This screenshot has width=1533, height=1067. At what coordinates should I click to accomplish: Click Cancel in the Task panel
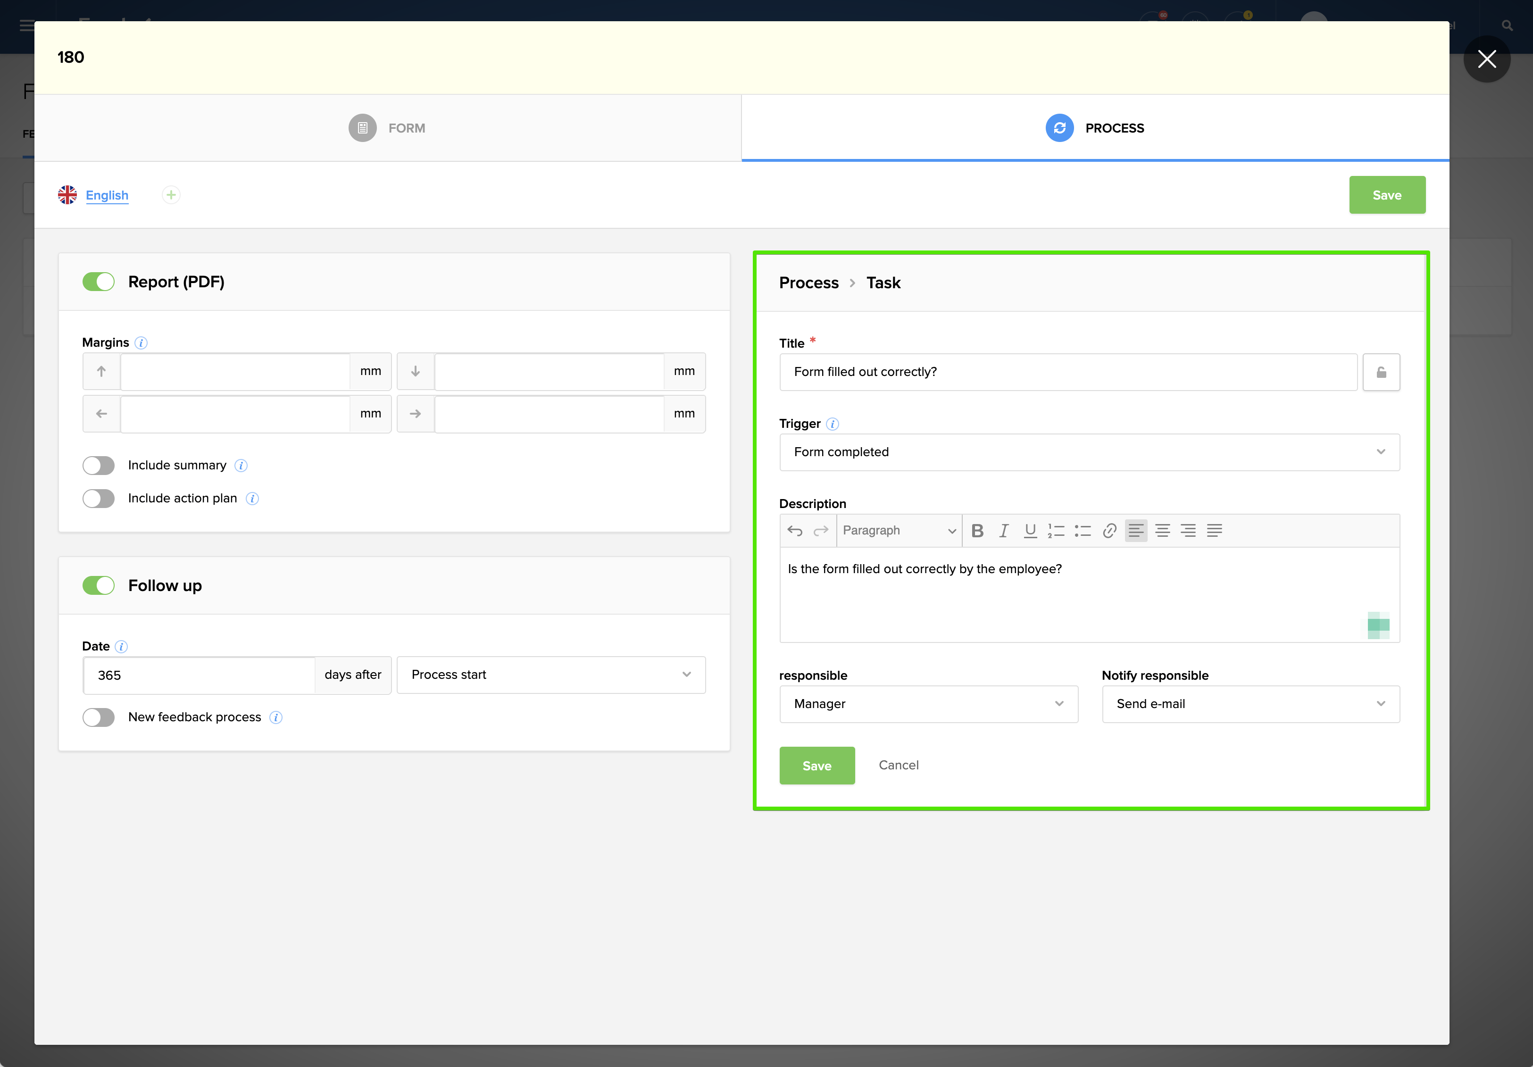point(898,765)
